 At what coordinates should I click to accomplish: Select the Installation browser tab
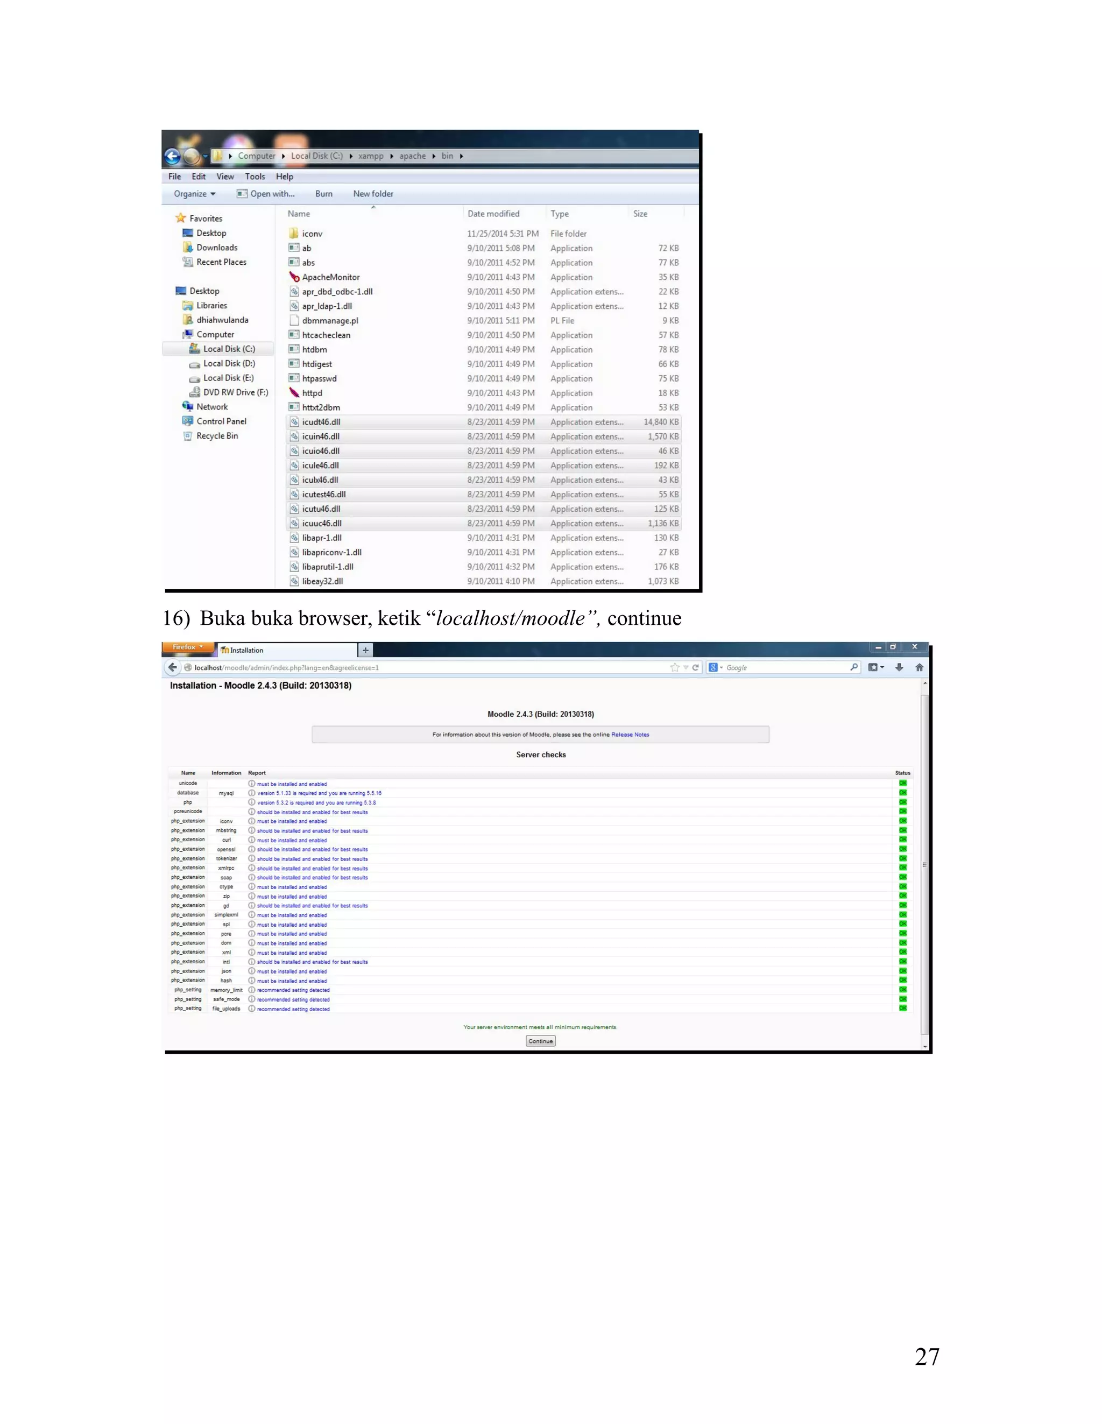tap(287, 651)
